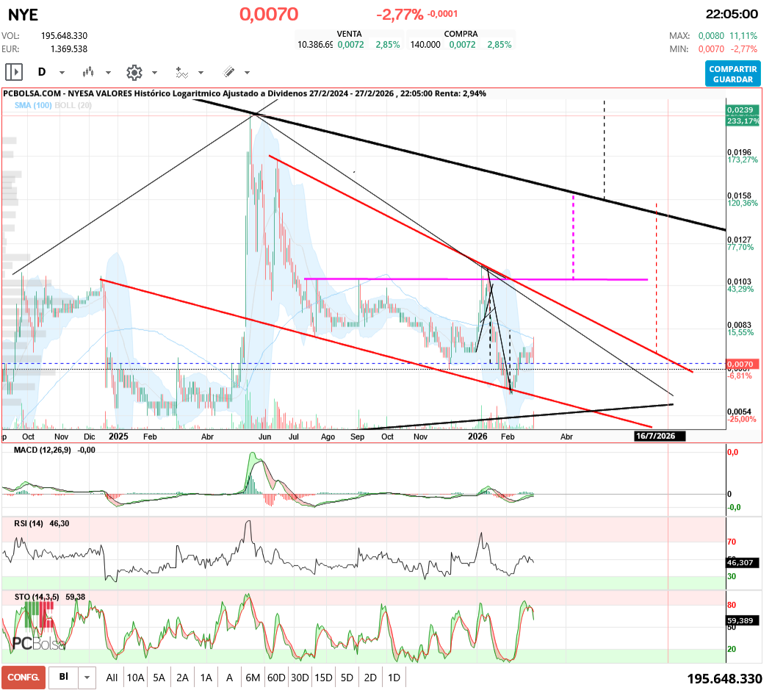Click the add indicator icon
This screenshot has width=772, height=693.
pyautogui.click(x=181, y=72)
